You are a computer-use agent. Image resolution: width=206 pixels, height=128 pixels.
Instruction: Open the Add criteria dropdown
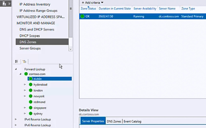pos(92,3)
